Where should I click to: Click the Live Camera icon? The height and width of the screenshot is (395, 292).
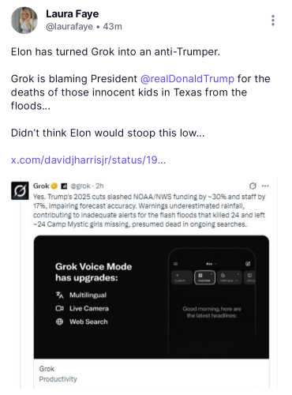(60, 308)
